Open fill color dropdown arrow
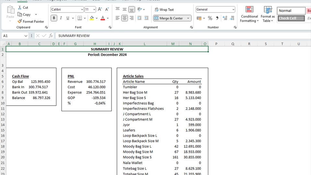This screenshot has width=311, height=175. click(97, 18)
